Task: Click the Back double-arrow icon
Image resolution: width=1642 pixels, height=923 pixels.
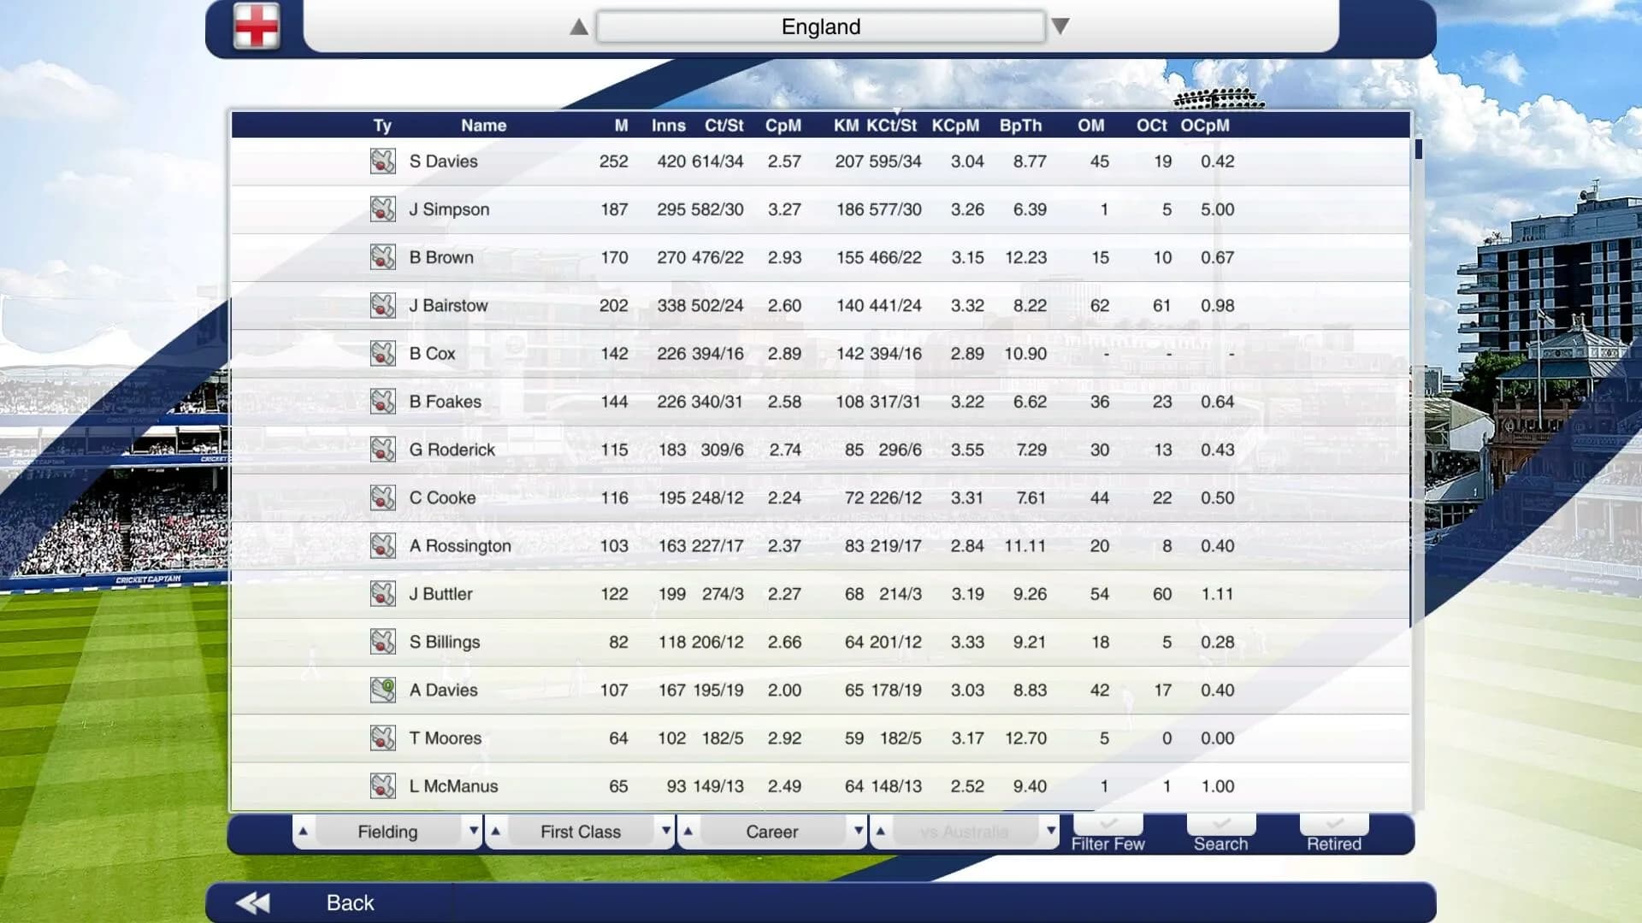Action: (253, 903)
